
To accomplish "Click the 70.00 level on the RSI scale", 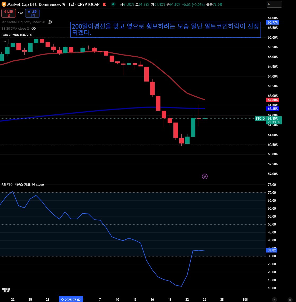I will pyautogui.click(x=272, y=193).
